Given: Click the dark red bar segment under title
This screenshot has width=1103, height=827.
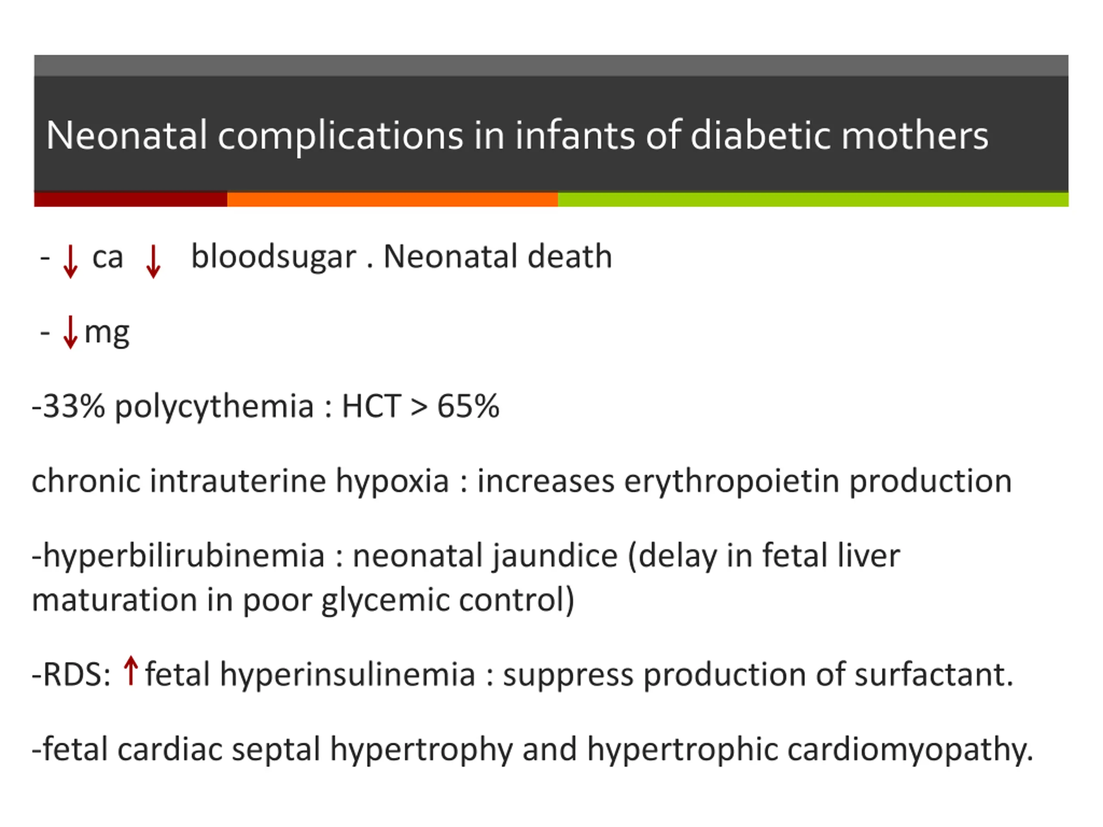Looking at the screenshot, I should (x=131, y=199).
